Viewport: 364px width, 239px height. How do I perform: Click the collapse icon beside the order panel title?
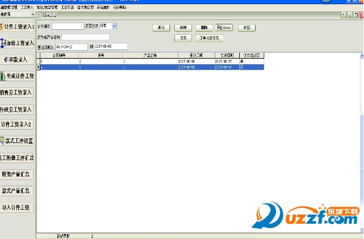(x=39, y=15)
